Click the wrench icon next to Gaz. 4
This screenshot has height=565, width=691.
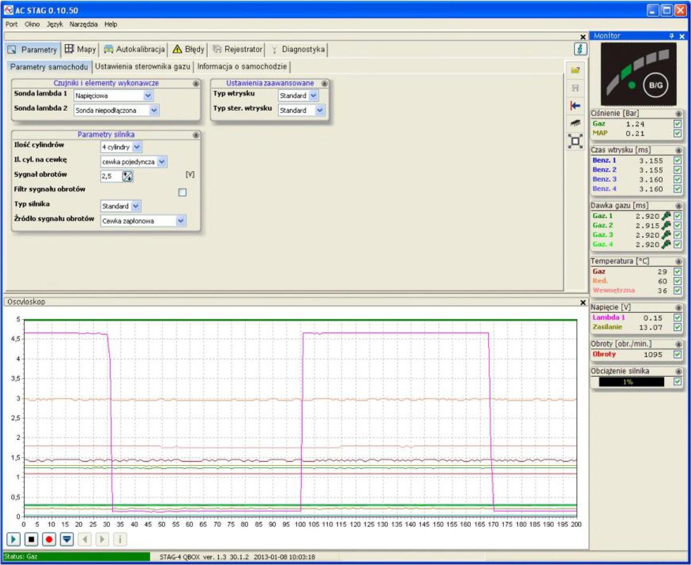(x=666, y=244)
